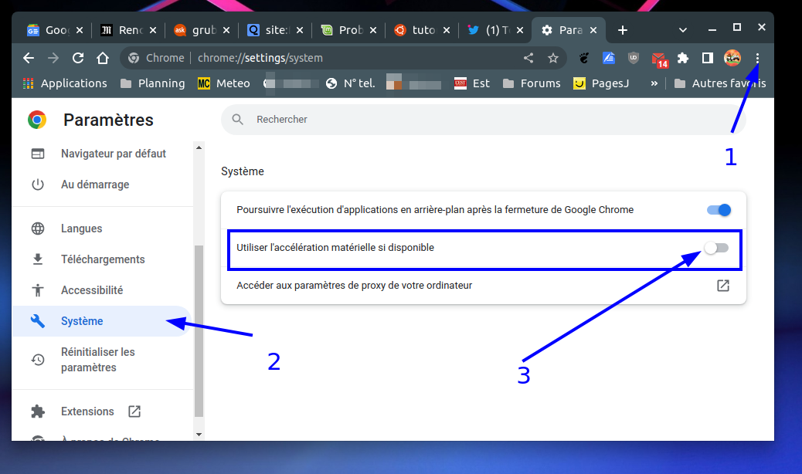
Task: Reload the current page
Action: pyautogui.click(x=78, y=58)
